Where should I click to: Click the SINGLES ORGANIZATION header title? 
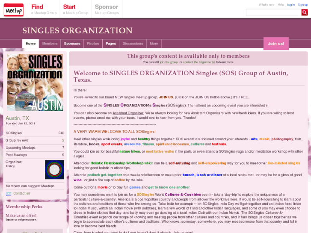(77, 30)
